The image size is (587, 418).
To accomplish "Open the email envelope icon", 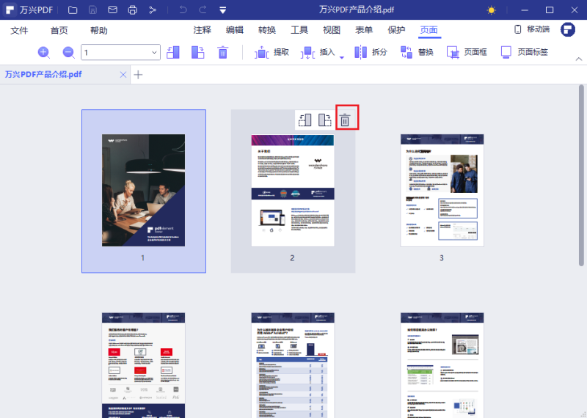I will [x=112, y=10].
